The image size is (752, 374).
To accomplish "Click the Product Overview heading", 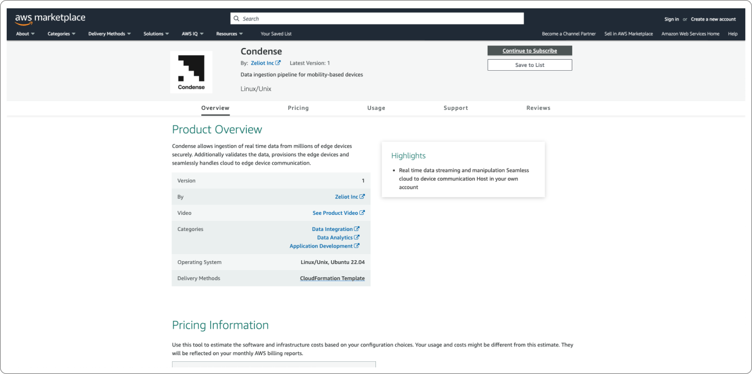I will pos(217,129).
